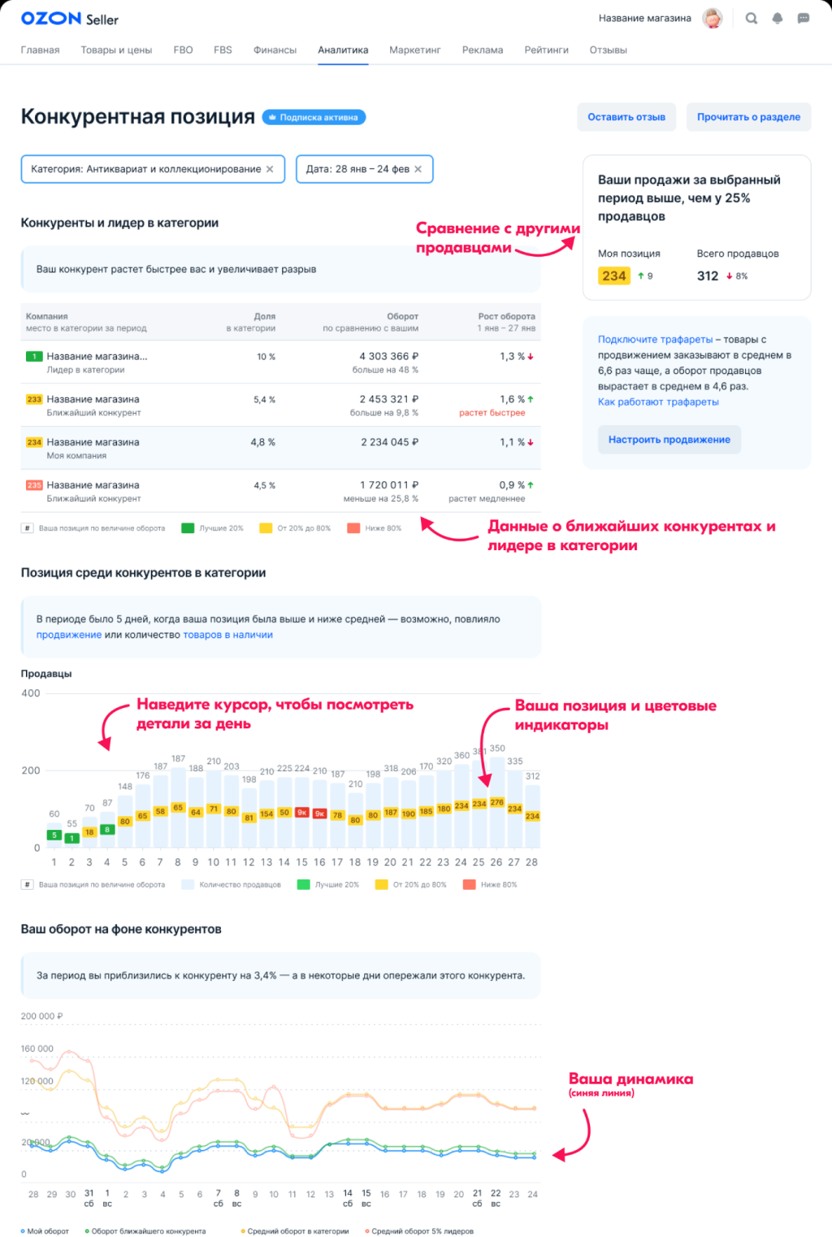832x1237 pixels.
Task: Click the store profile avatar
Action: pos(713,19)
